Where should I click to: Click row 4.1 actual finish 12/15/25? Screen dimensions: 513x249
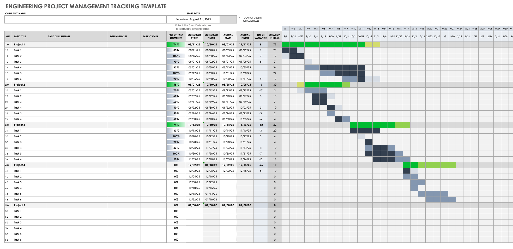point(245,171)
